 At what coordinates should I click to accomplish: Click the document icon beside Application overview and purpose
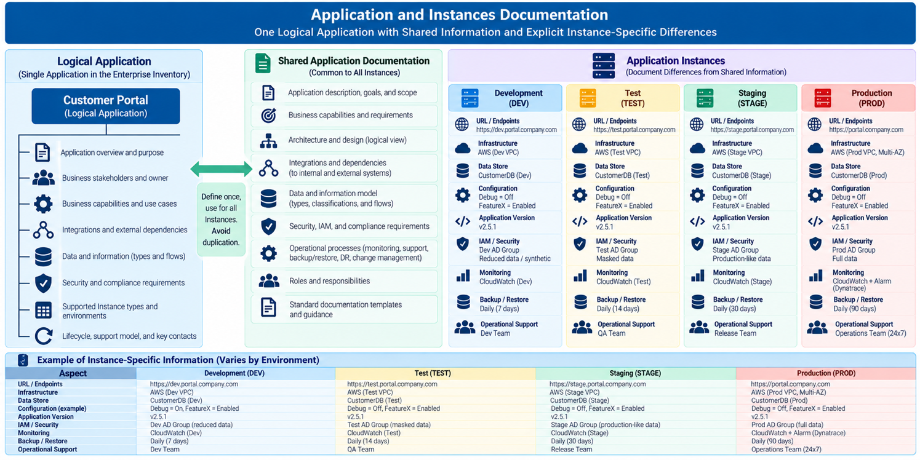pos(42,152)
